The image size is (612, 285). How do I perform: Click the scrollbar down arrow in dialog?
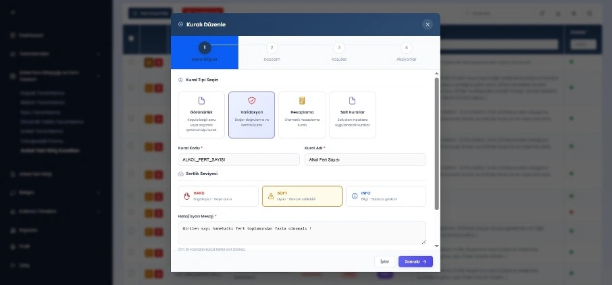436,247
